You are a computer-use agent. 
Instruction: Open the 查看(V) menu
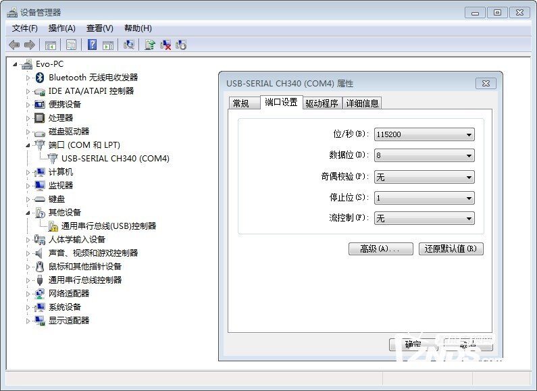tap(100, 28)
